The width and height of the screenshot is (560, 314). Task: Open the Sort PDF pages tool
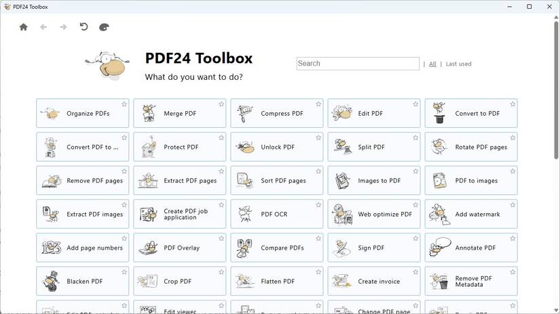point(277,180)
